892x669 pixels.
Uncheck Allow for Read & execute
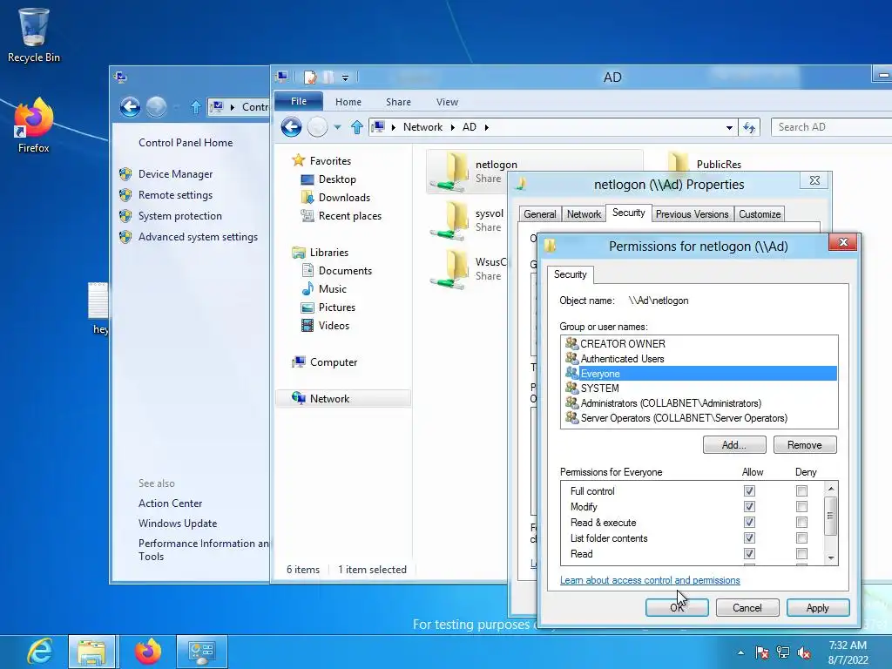point(749,523)
